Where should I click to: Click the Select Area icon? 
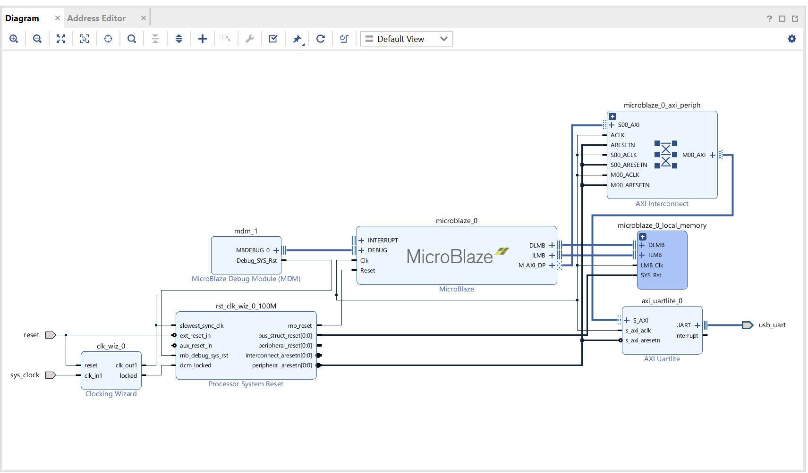coord(85,39)
